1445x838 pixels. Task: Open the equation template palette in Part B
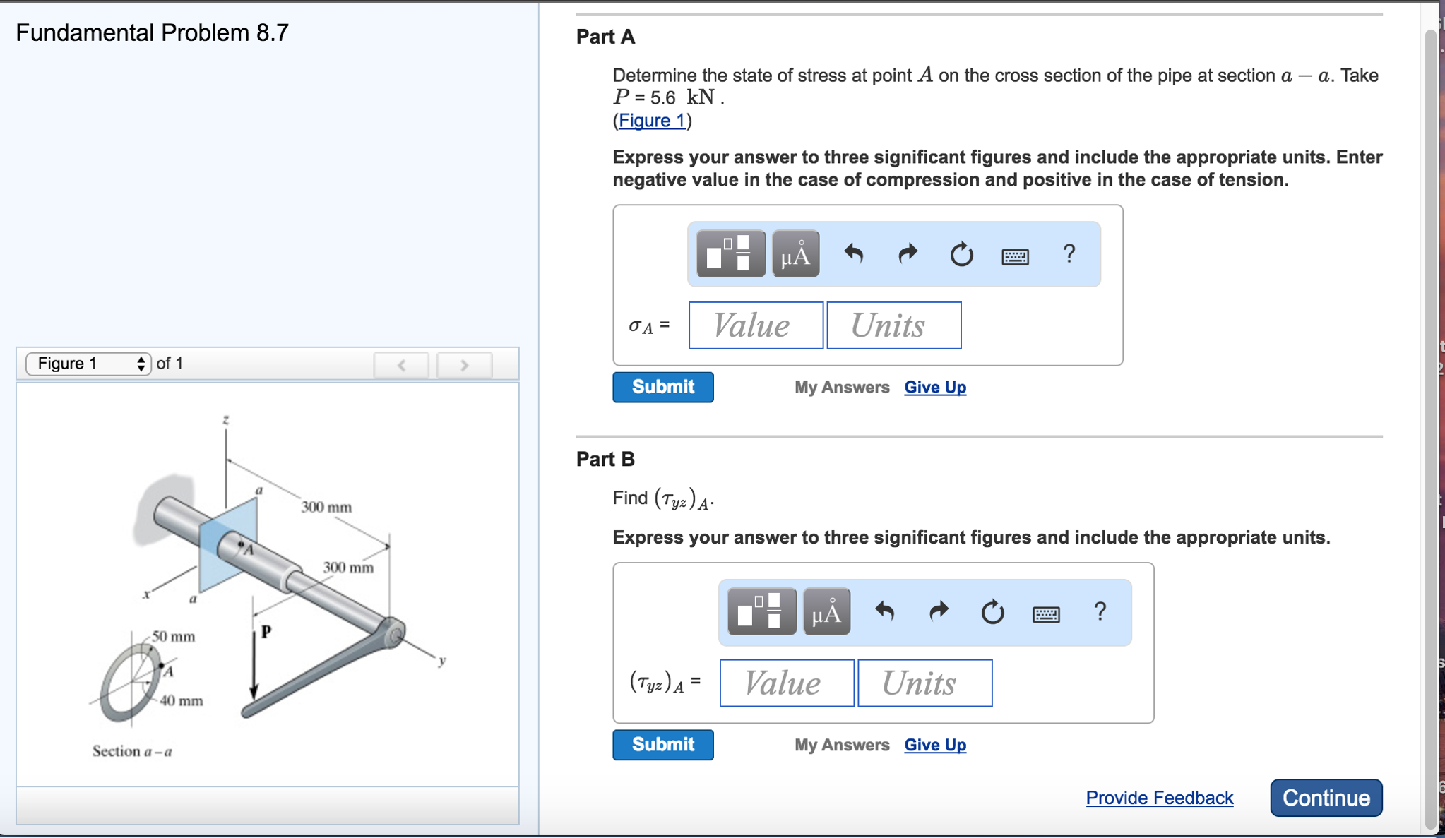click(x=761, y=611)
